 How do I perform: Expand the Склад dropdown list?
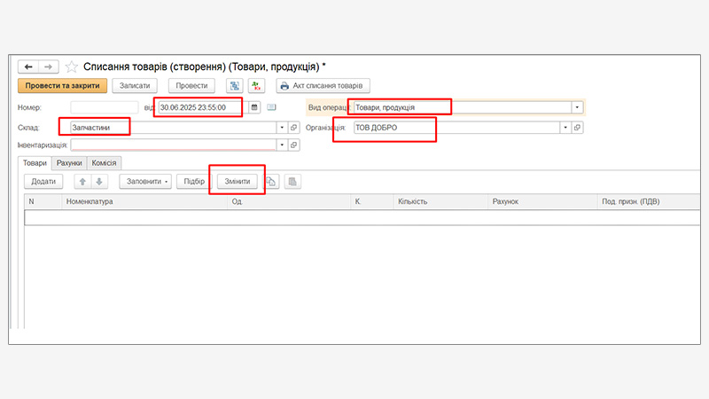[x=283, y=128]
